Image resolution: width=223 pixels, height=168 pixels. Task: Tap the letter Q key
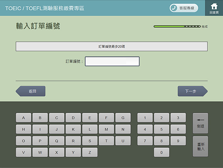coord(57,141)
